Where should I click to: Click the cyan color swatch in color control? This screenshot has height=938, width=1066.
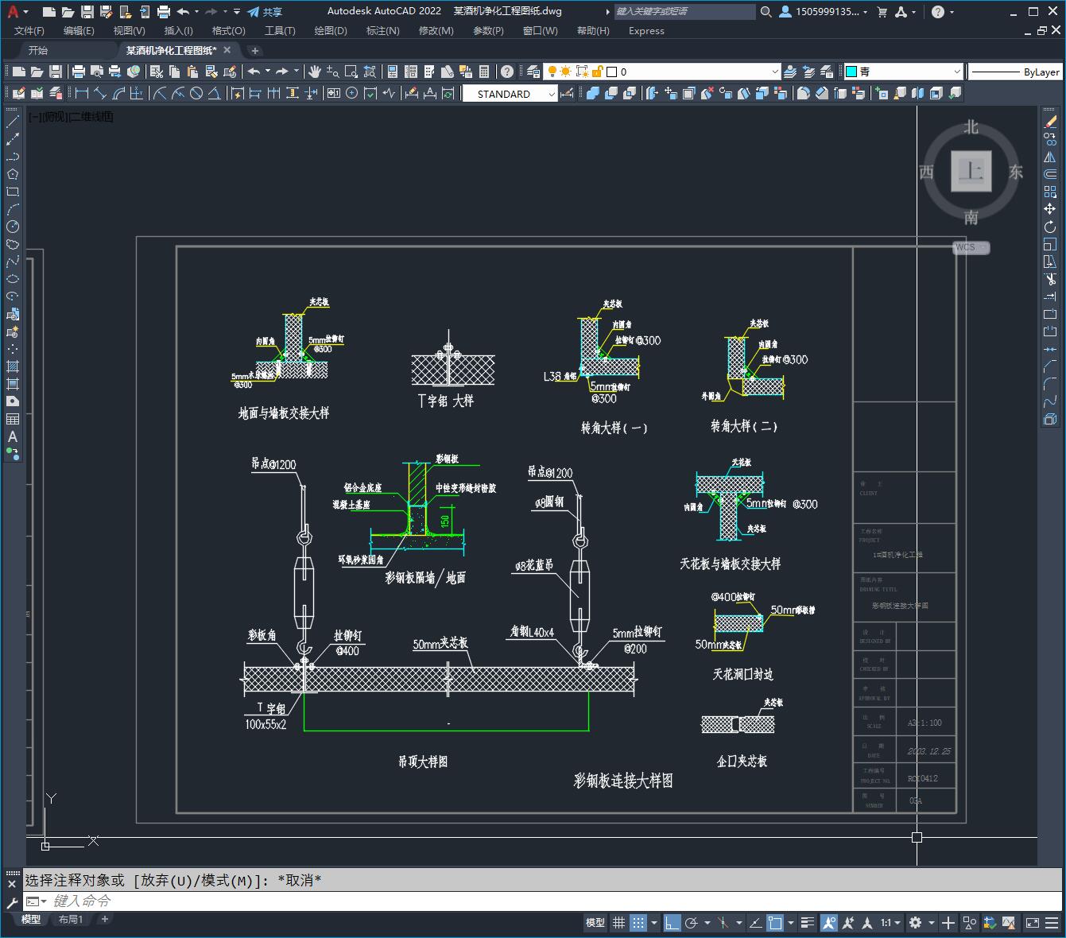(851, 72)
